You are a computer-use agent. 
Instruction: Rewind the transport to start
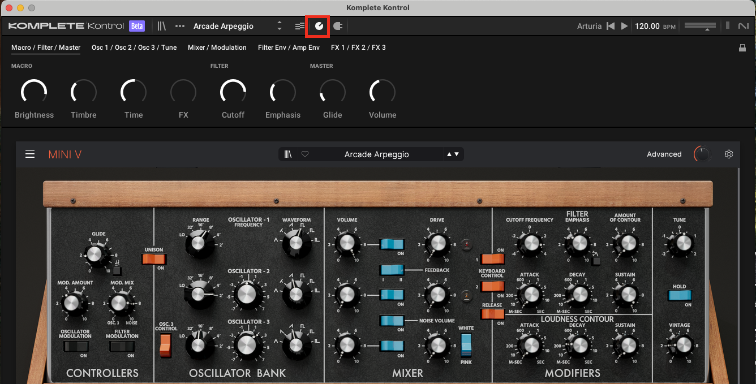coord(611,26)
